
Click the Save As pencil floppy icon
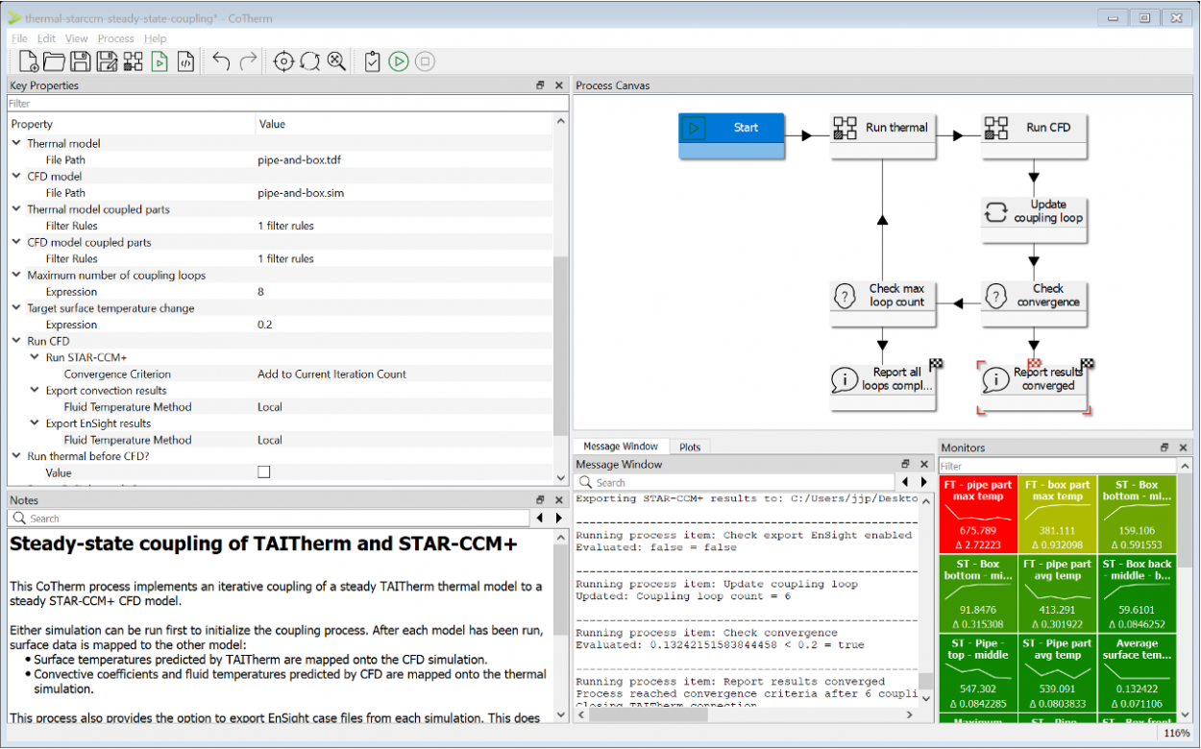107,61
